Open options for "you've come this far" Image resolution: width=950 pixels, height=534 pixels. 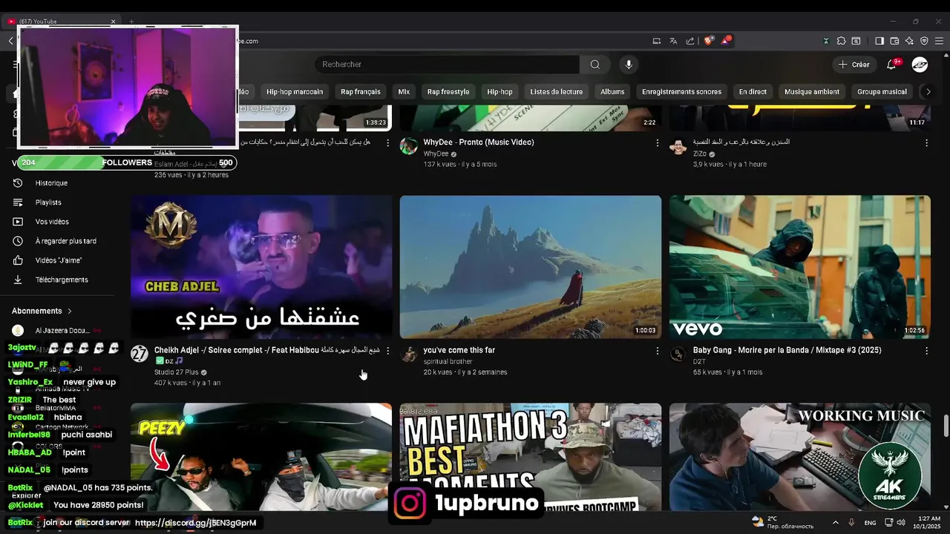click(657, 351)
